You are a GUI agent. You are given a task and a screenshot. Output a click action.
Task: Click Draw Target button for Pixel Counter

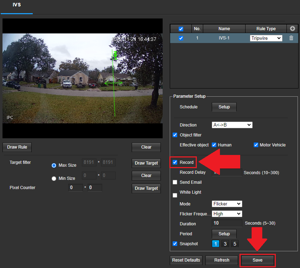pos(146,188)
